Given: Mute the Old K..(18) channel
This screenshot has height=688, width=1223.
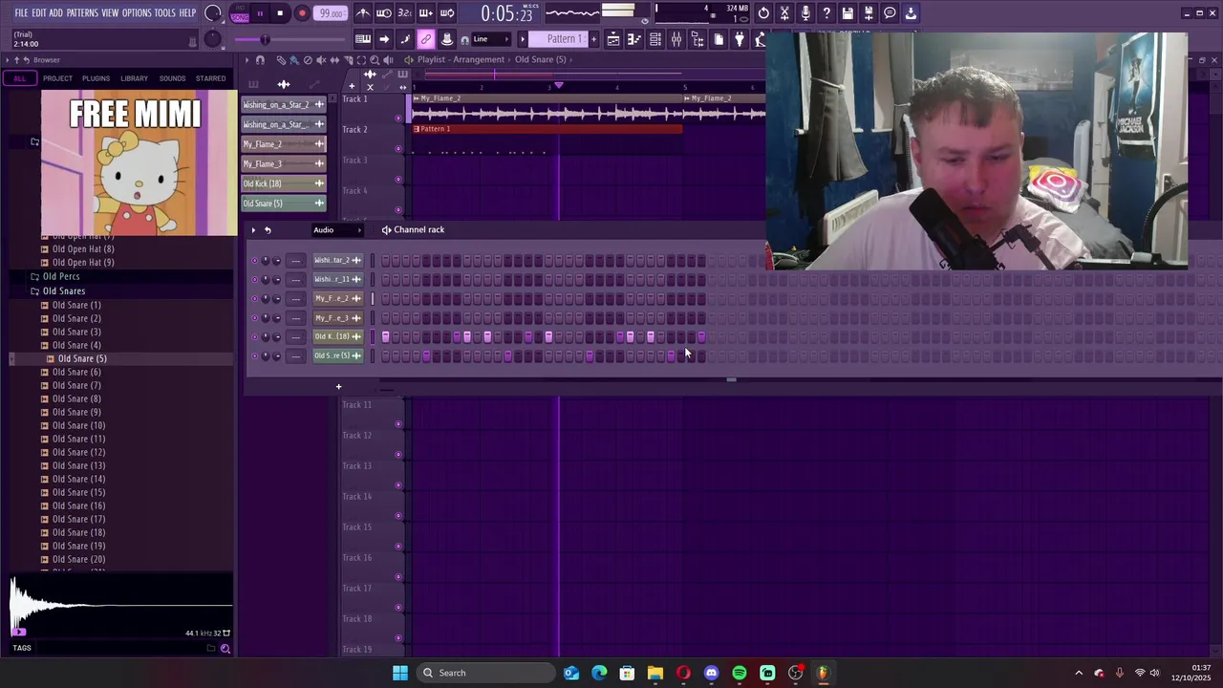Looking at the screenshot, I should coord(255,336).
